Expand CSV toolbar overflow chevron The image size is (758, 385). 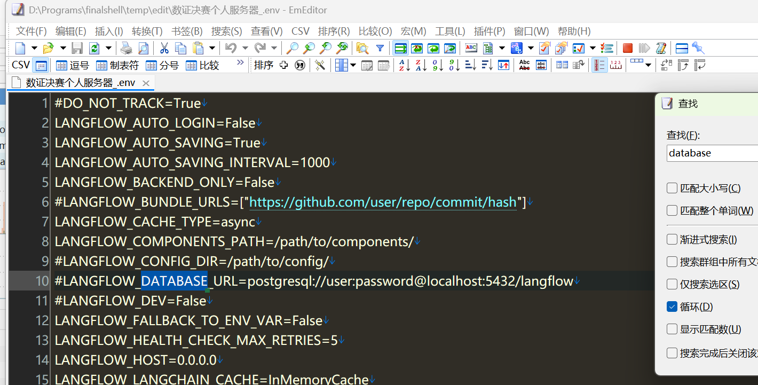240,63
